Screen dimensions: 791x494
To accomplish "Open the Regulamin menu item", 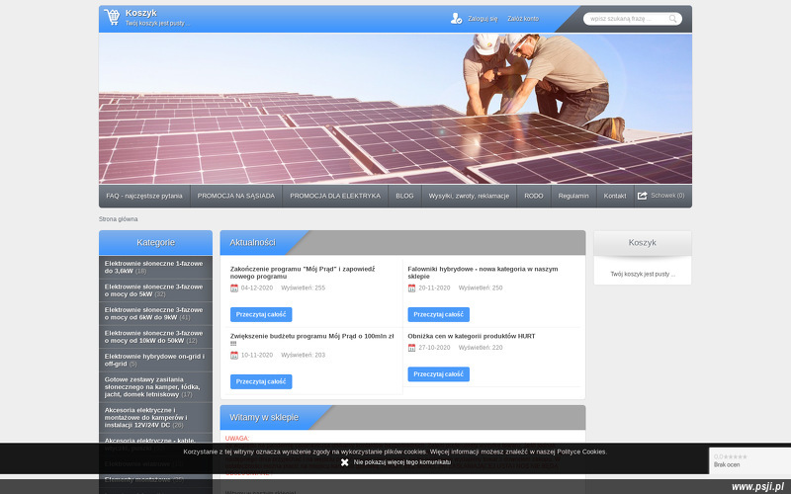I will 573,196.
